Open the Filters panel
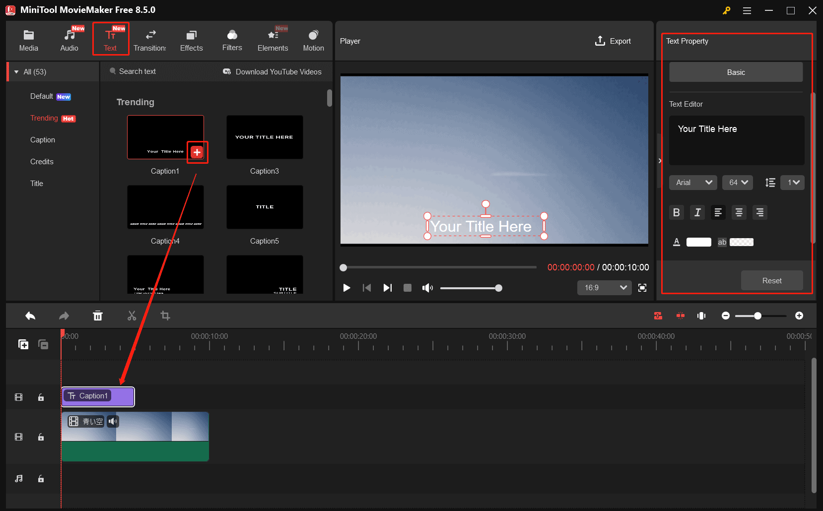823x511 pixels. pos(232,40)
